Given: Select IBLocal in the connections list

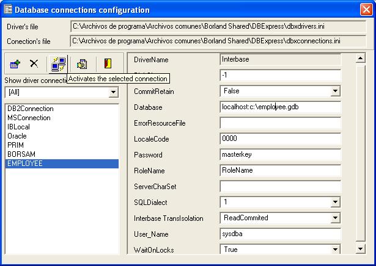Looking at the screenshot, I should [62, 127].
